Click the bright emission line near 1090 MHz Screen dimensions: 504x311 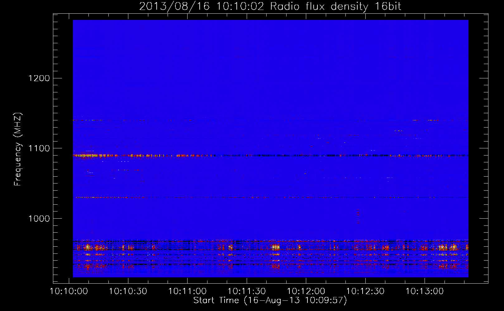coord(270,155)
